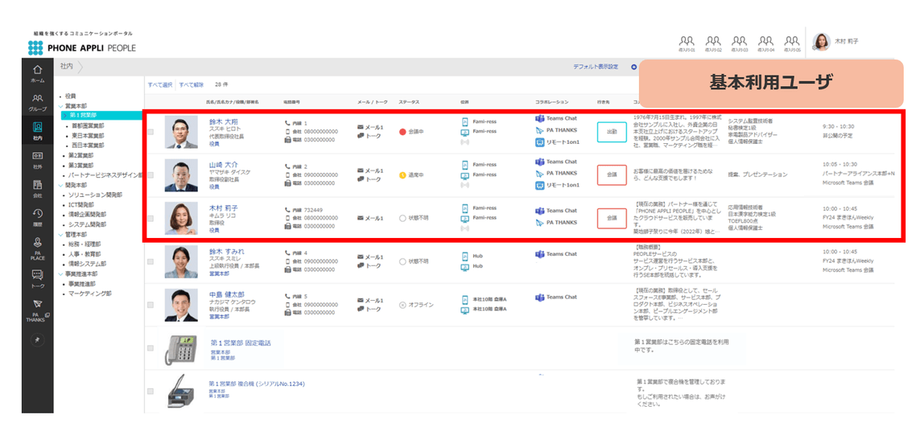Image resolution: width=924 pixels, height=423 pixels.
Task: Click Teams Chat icon for 鈴木 すみれ
Action: [x=538, y=254]
